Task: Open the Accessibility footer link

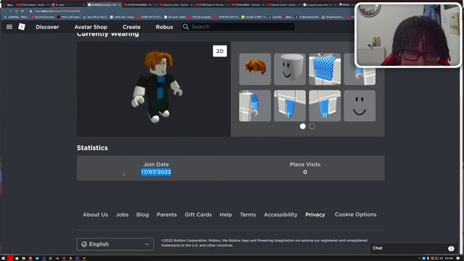Action: click(281, 215)
